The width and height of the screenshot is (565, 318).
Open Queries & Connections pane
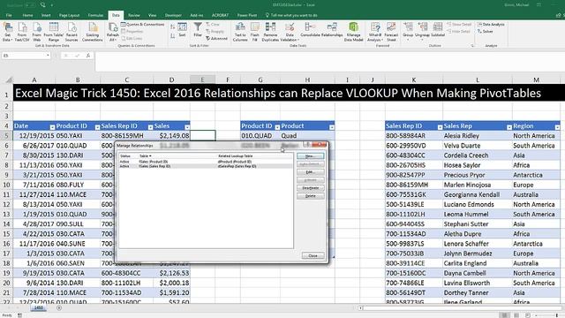coord(143,25)
